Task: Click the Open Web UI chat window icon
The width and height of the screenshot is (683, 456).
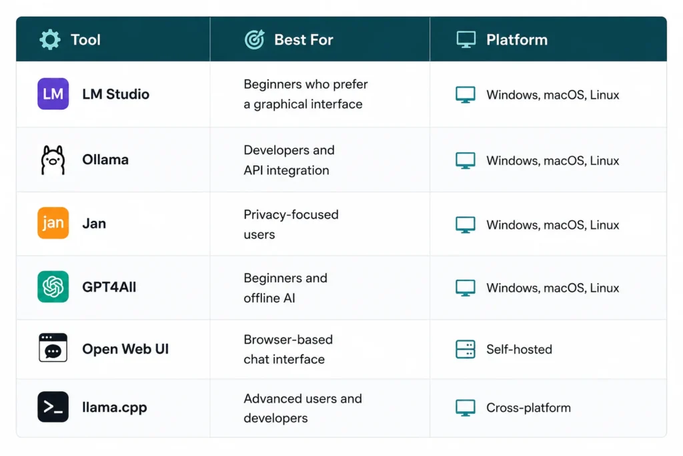Action: (53, 347)
